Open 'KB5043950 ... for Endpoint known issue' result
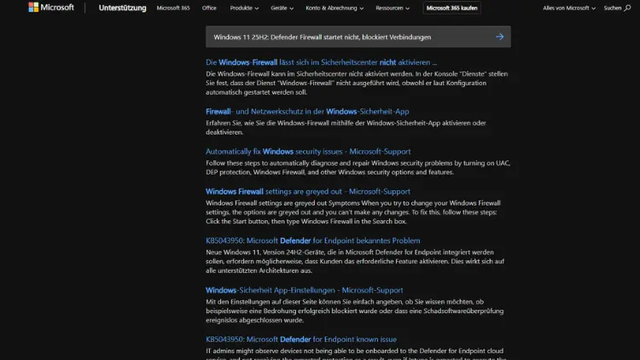Screen dimensions: 640x360 [301, 340]
